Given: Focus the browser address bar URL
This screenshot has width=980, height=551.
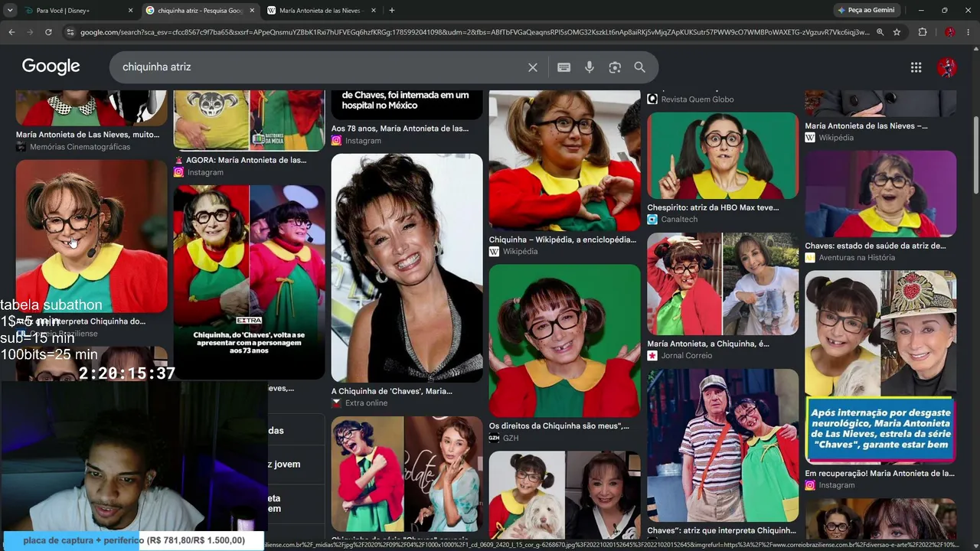Looking at the screenshot, I should point(475,32).
